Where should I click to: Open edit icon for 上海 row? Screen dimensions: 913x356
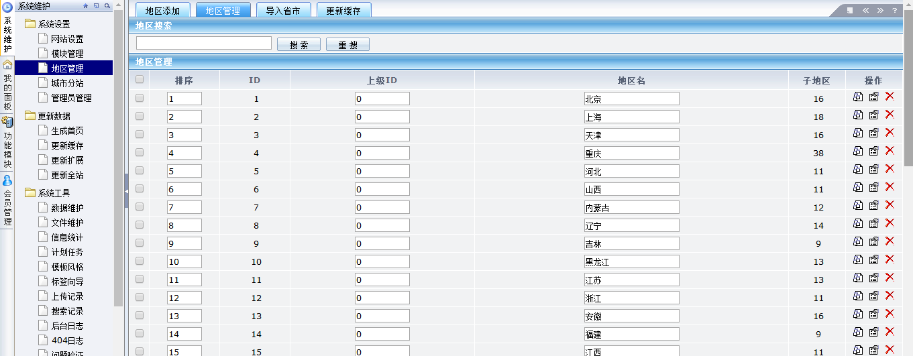(873, 115)
